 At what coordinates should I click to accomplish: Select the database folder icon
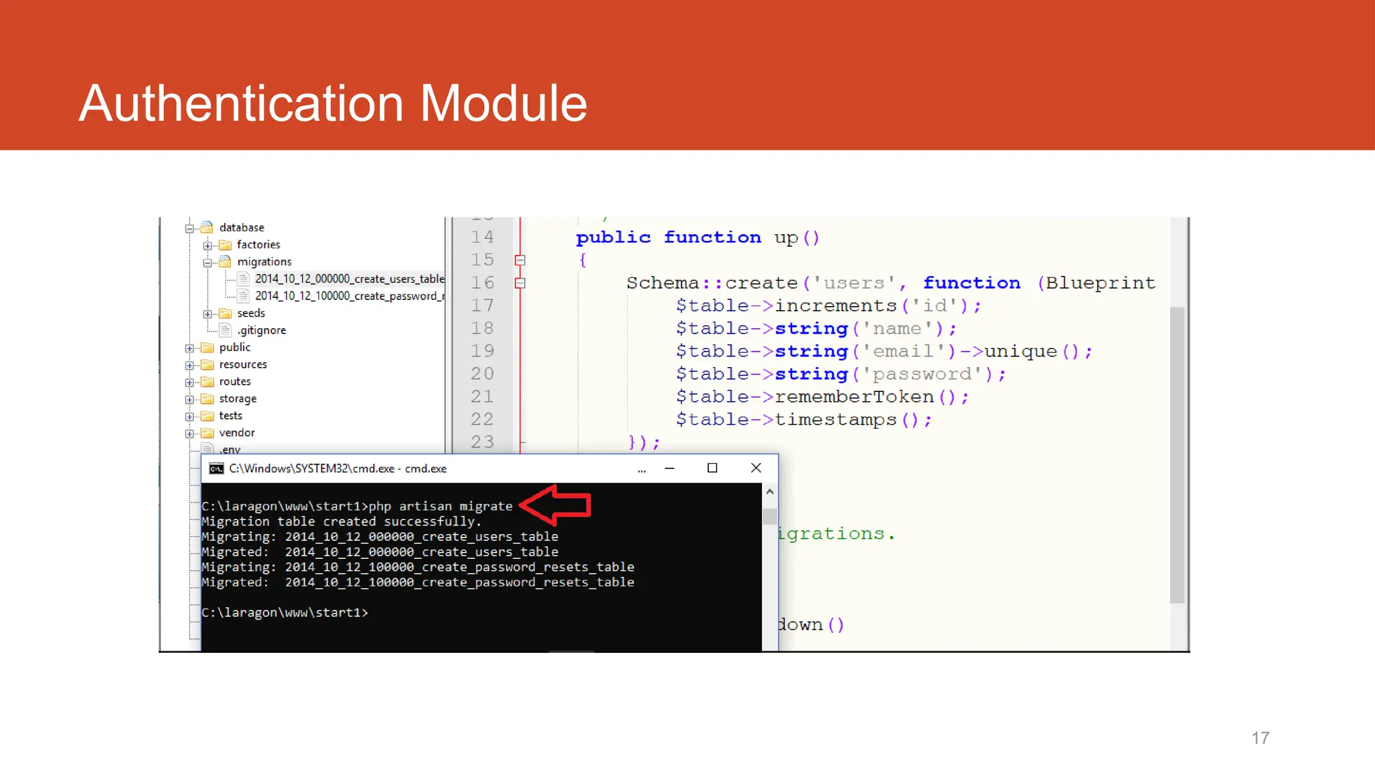point(207,227)
